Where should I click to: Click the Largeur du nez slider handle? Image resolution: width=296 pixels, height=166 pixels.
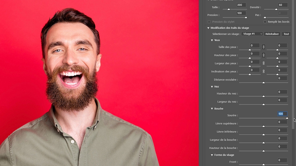coord(264,105)
